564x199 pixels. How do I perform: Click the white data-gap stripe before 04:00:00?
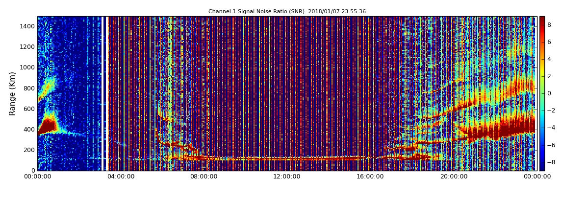click(103, 93)
